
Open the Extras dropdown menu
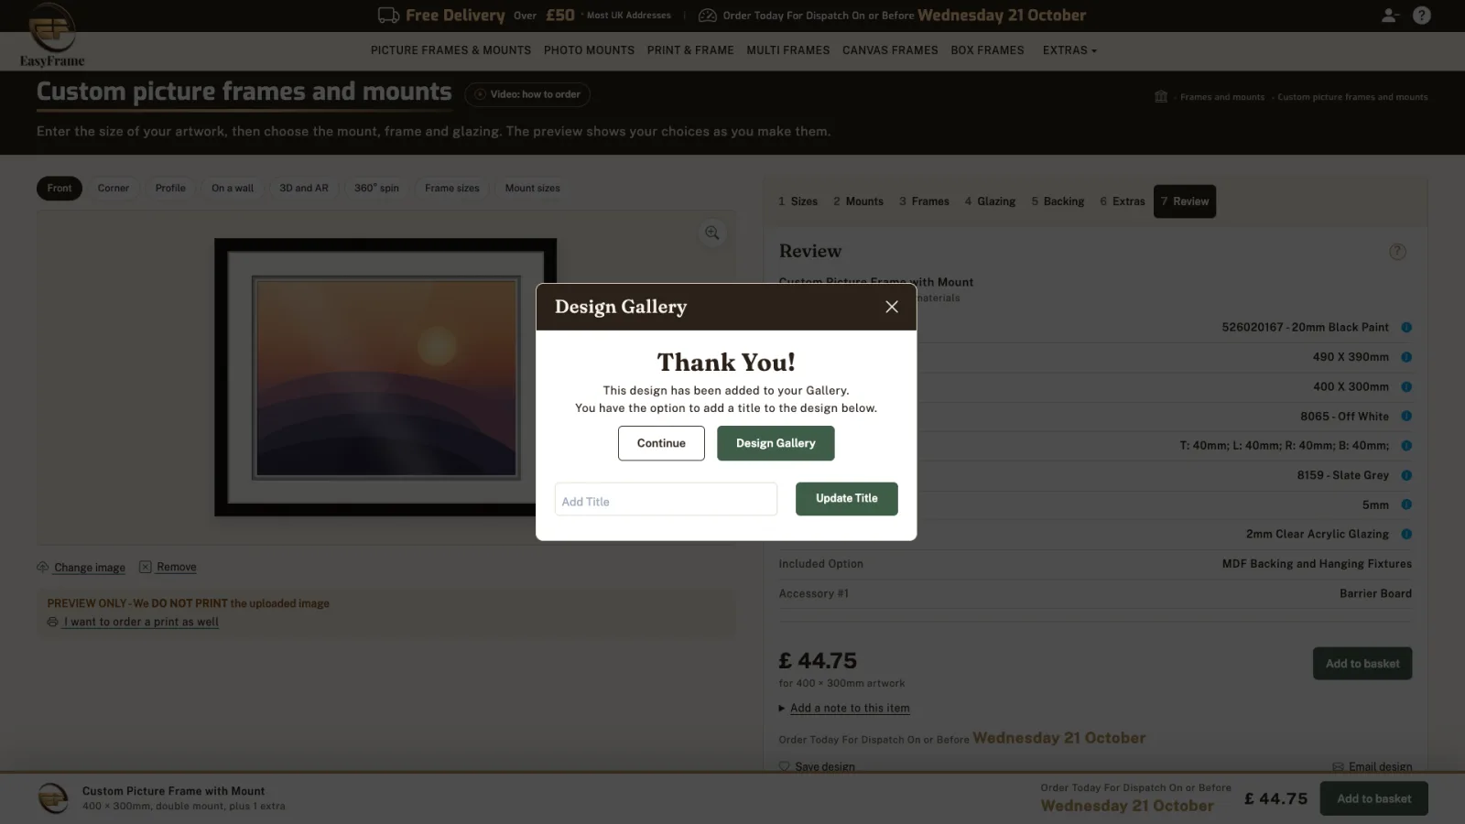[x=1069, y=50]
